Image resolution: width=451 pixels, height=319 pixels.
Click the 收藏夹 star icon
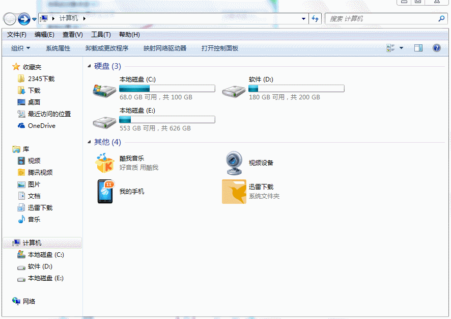click(16, 67)
